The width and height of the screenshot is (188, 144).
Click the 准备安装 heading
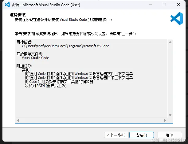point(18,15)
